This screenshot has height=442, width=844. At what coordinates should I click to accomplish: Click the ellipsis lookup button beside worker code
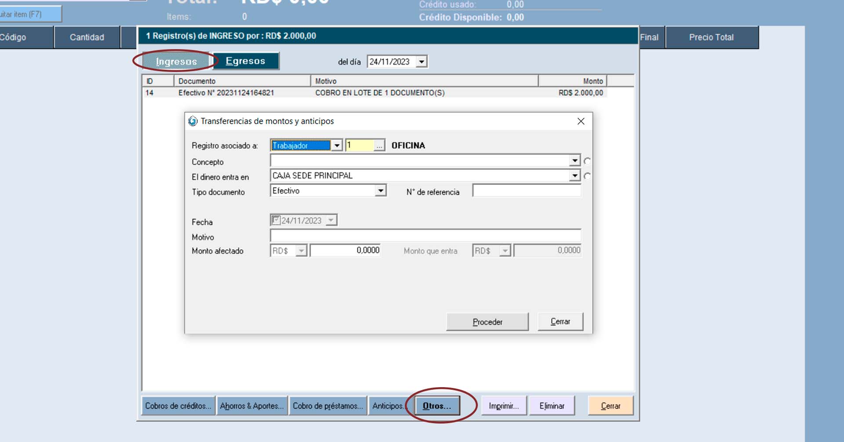click(379, 145)
